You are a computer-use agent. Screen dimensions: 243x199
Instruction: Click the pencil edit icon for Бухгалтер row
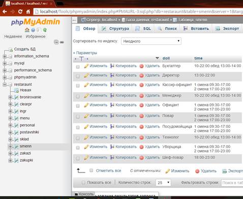pos(86,66)
